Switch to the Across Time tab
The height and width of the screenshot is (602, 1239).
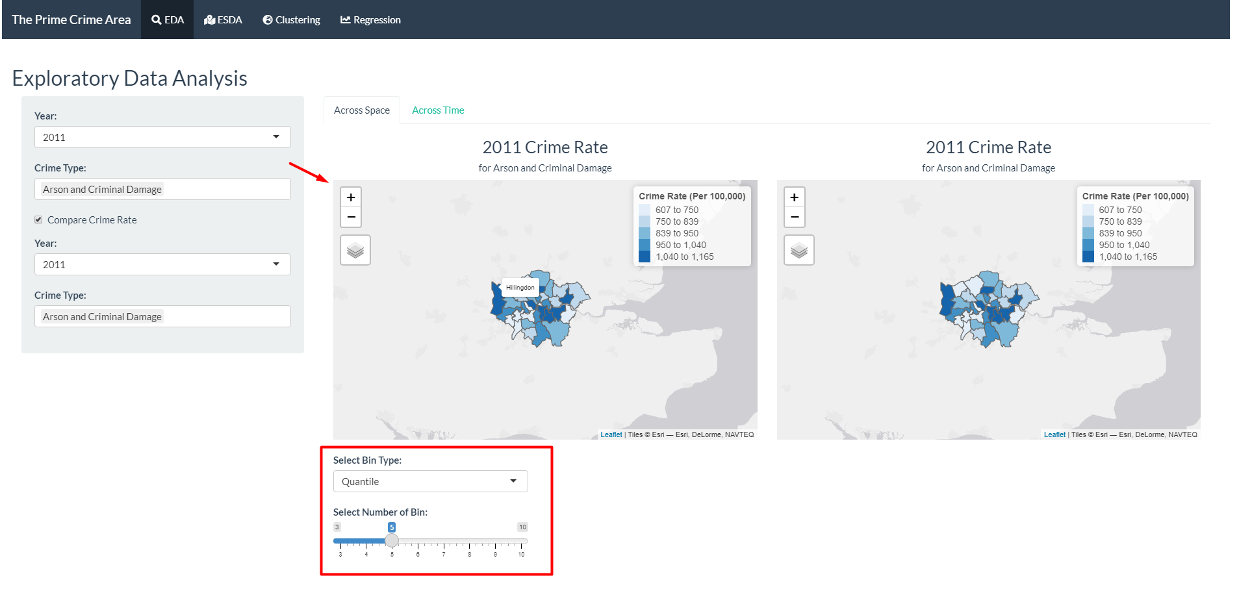click(438, 110)
